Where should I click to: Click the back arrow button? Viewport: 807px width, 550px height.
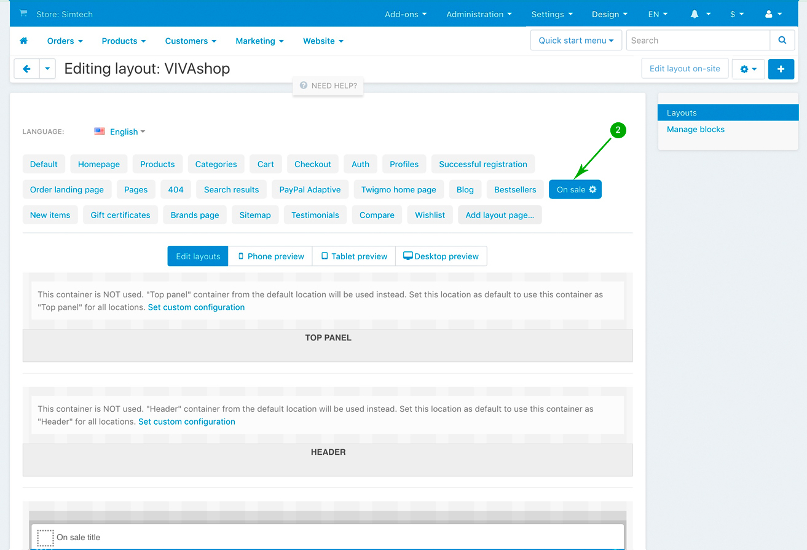[x=26, y=69]
